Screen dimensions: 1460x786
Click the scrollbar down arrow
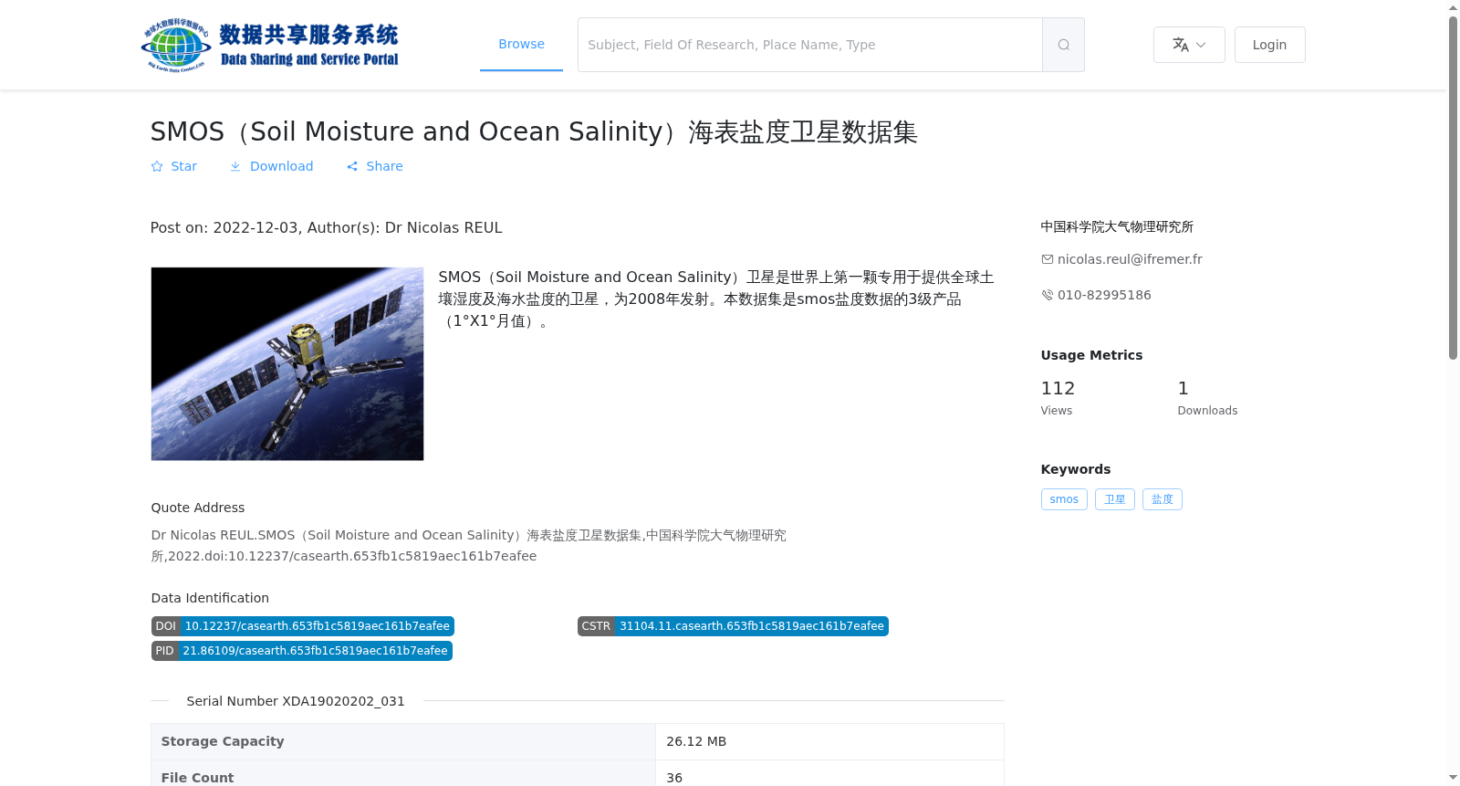click(1453, 778)
